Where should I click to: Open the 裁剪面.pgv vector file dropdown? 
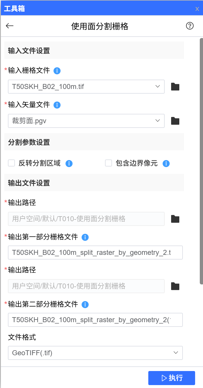pos(157,121)
